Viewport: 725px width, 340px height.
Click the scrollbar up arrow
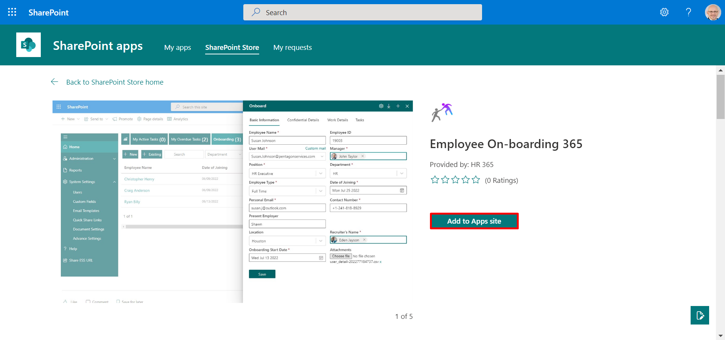point(720,70)
